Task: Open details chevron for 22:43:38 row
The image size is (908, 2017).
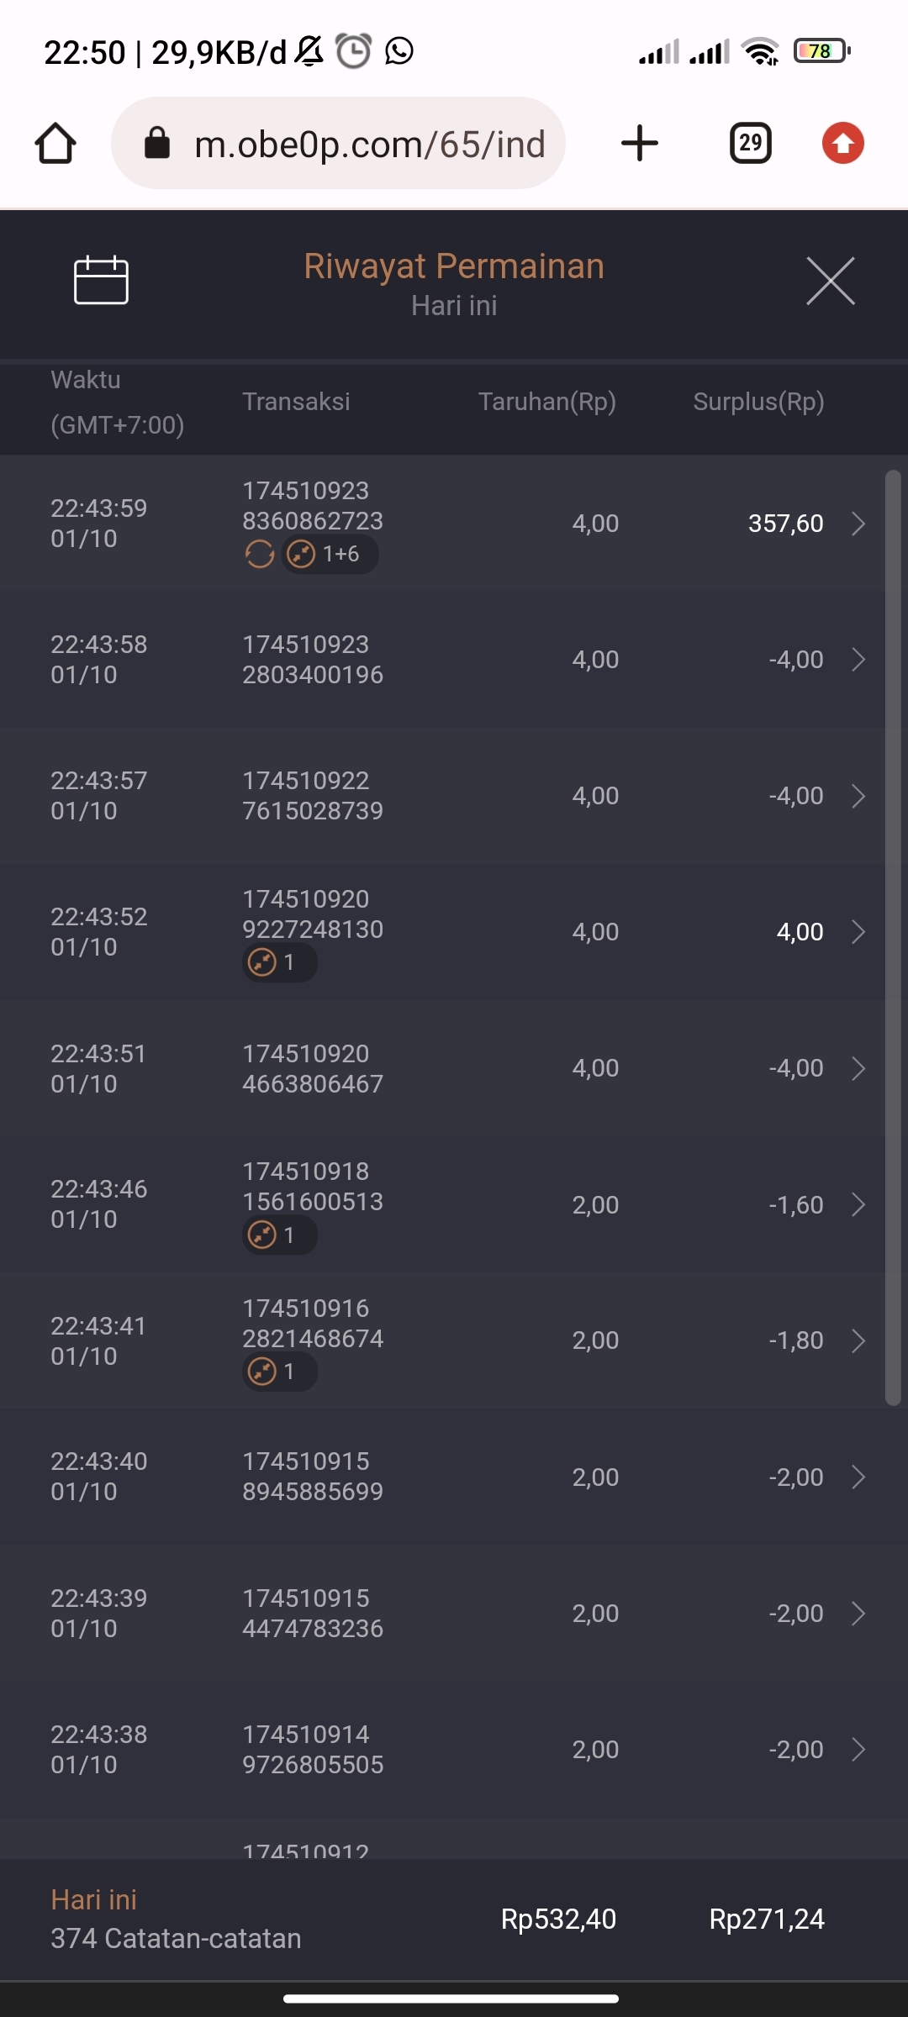Action: 858,1750
